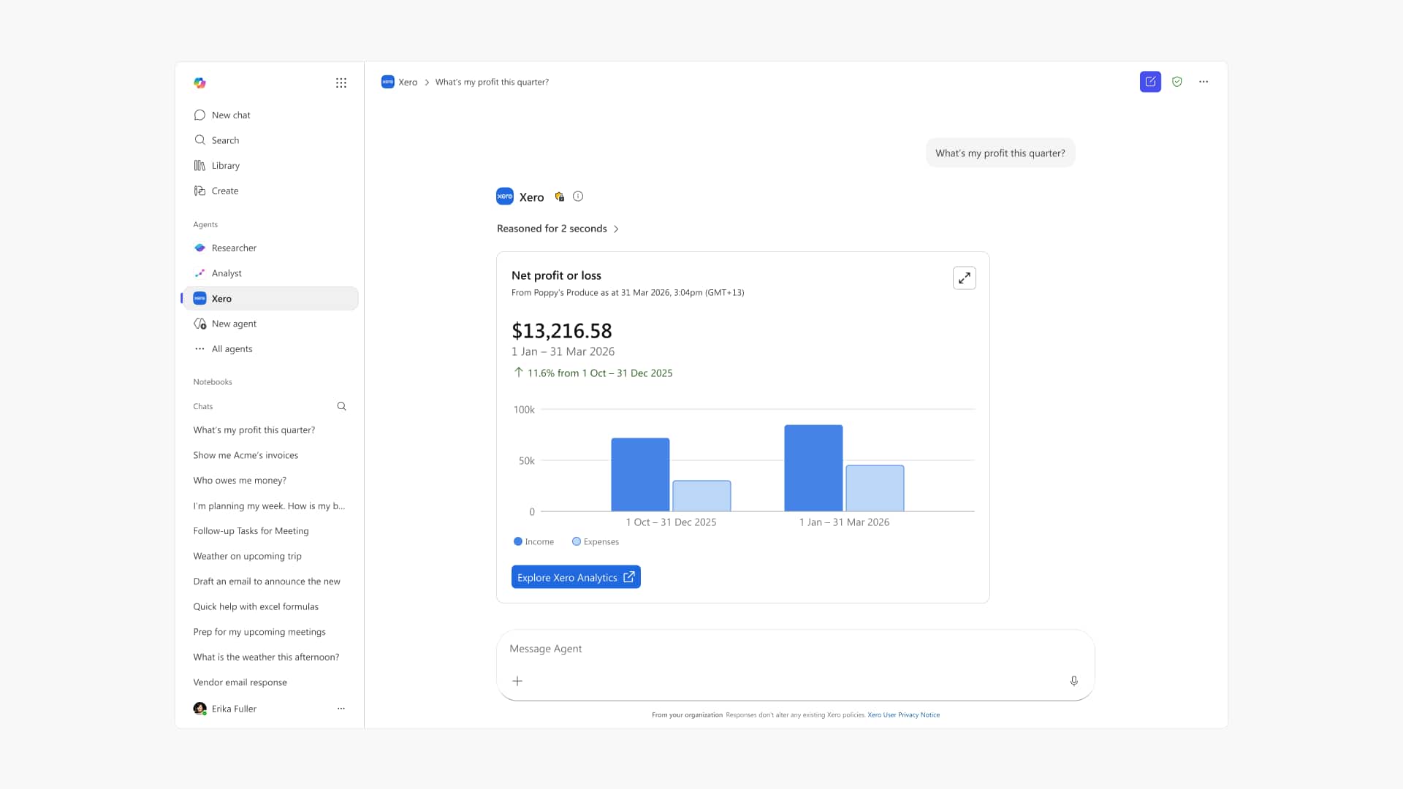Open chat 'Draft an email to announce'
Screen dimensions: 1403x789
coord(267,582)
